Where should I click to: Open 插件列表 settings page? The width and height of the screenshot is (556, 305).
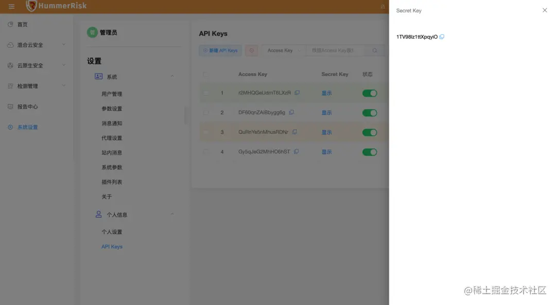(112, 182)
